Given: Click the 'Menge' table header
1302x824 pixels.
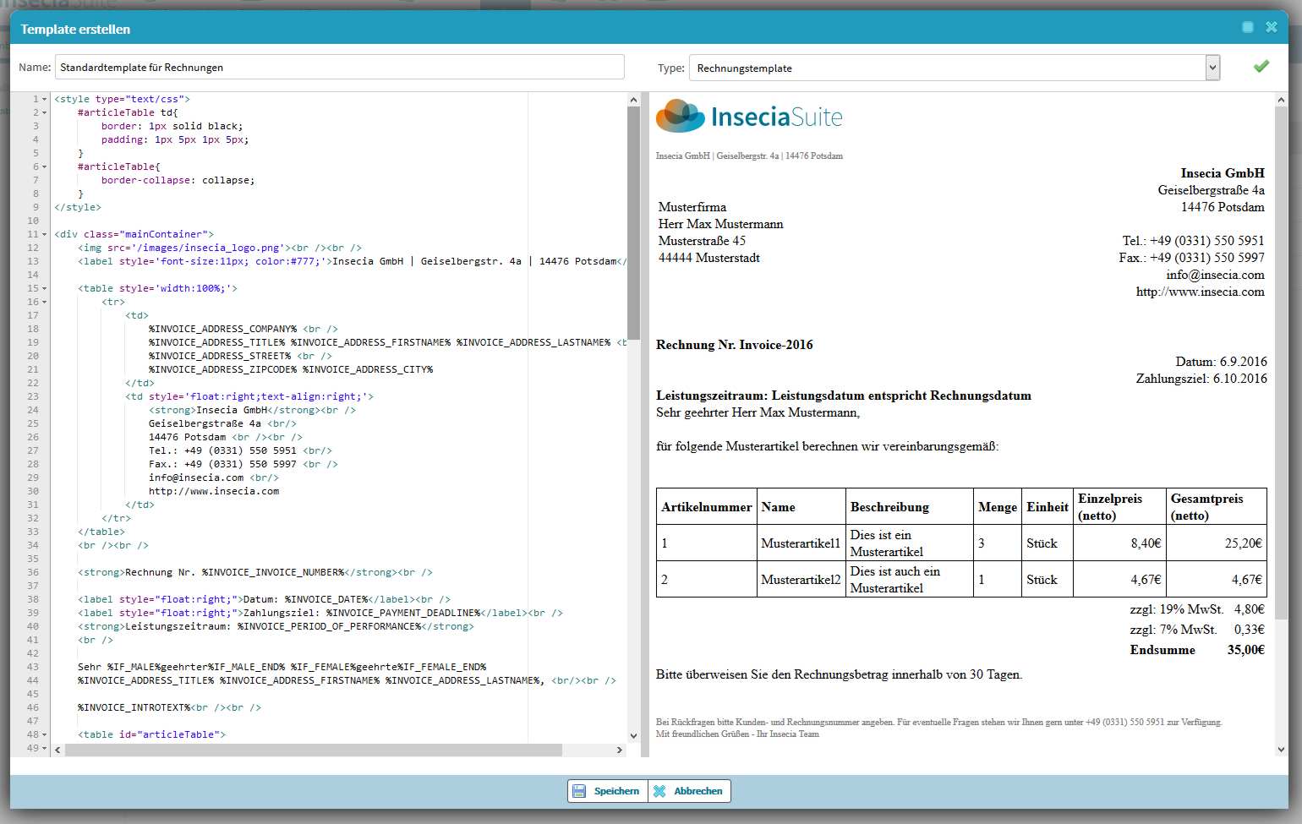Looking at the screenshot, I should [x=997, y=507].
